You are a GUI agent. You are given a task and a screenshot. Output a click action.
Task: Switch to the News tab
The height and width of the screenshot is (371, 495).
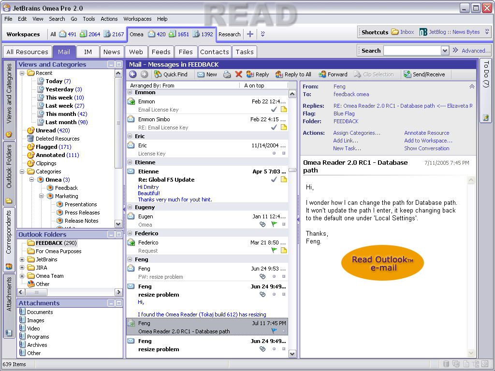tap(112, 52)
